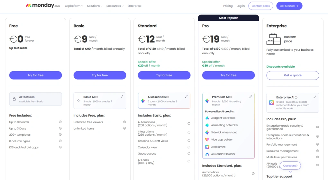Click info icon for Resource management
Viewport: 328px width, 180px height.
click(317, 151)
